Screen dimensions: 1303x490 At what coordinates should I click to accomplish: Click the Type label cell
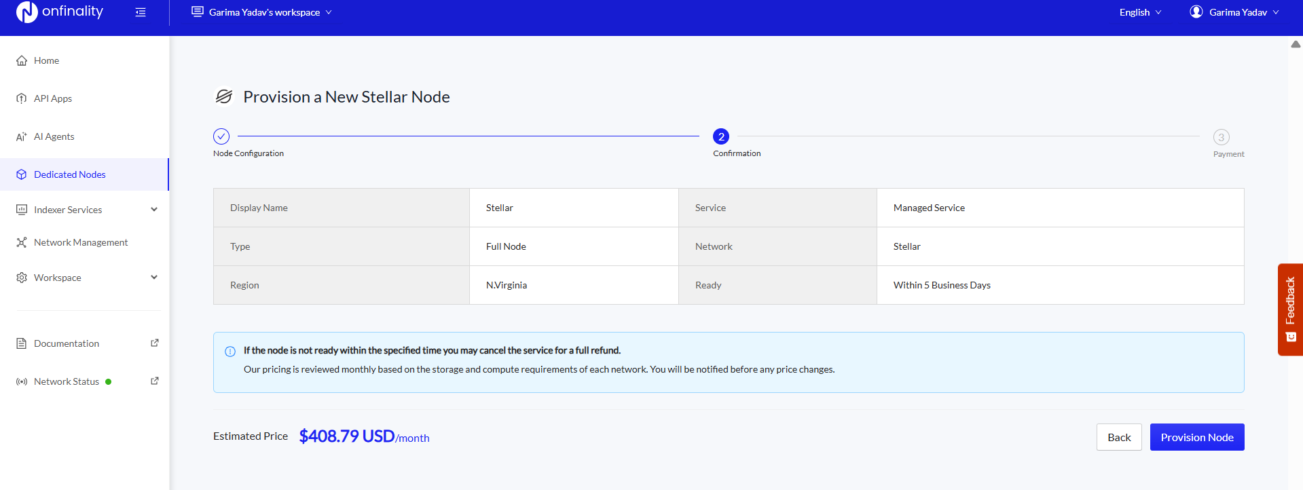(x=342, y=246)
